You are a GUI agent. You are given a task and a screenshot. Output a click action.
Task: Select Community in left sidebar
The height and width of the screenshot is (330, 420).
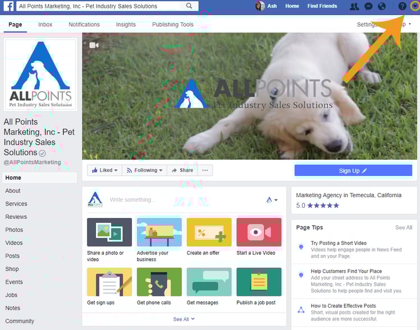click(x=20, y=321)
